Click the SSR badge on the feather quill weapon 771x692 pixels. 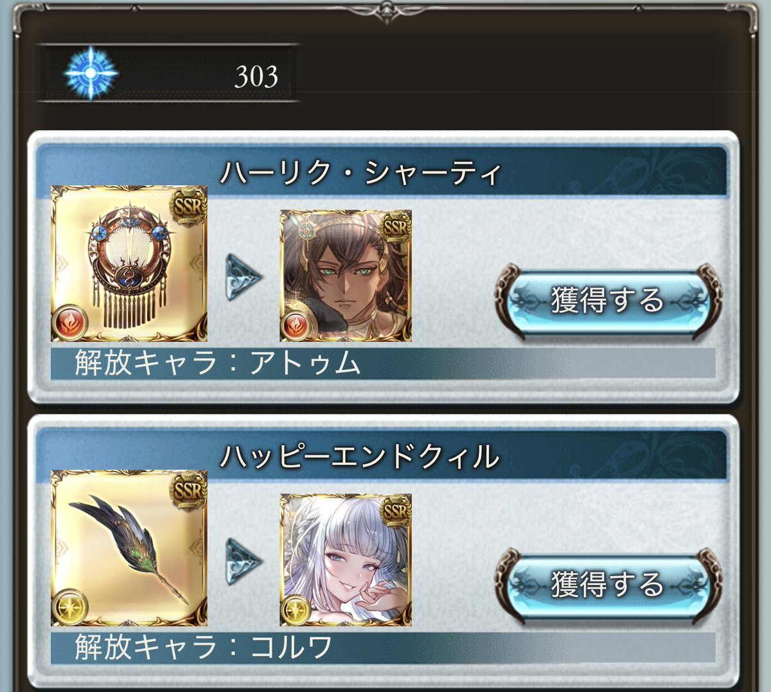(x=188, y=491)
